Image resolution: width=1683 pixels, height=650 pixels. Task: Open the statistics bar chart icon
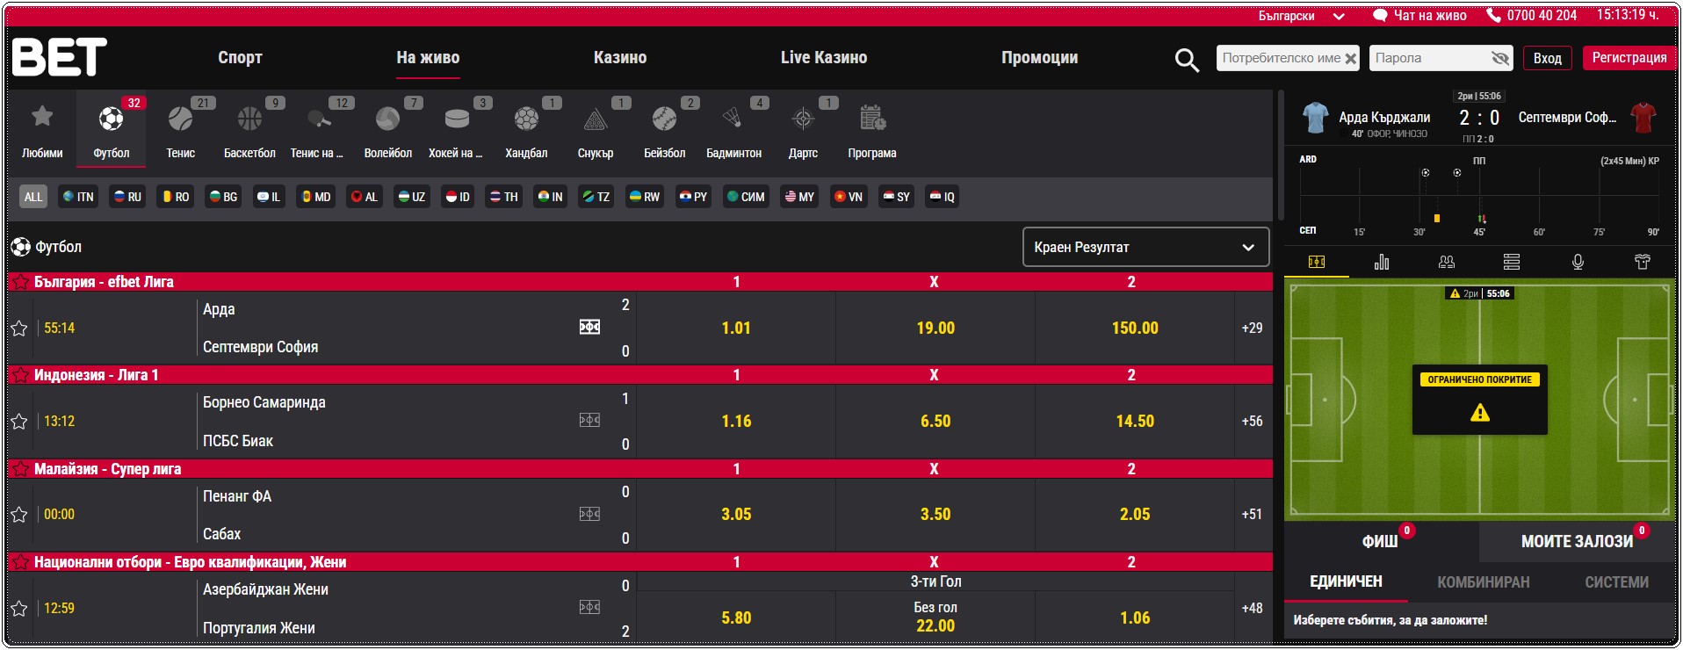[x=1381, y=262]
